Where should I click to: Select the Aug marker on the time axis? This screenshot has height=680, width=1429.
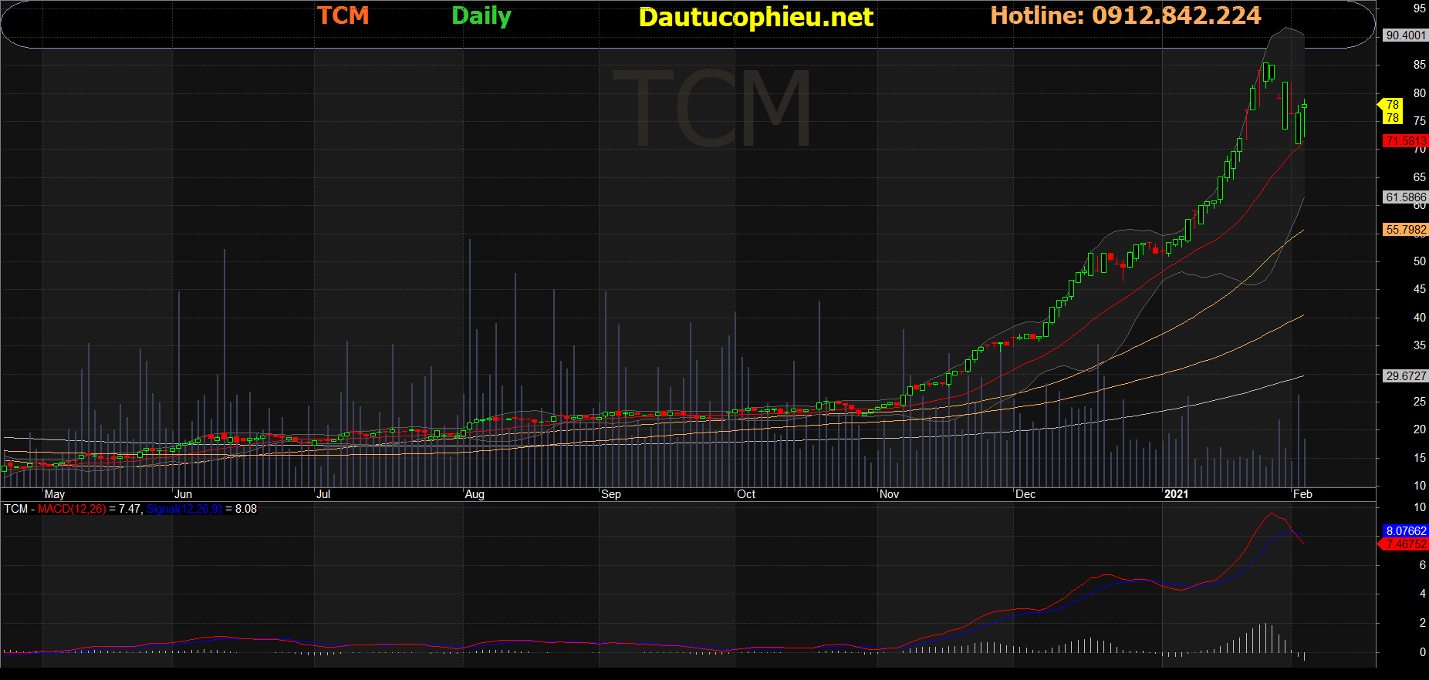point(475,494)
